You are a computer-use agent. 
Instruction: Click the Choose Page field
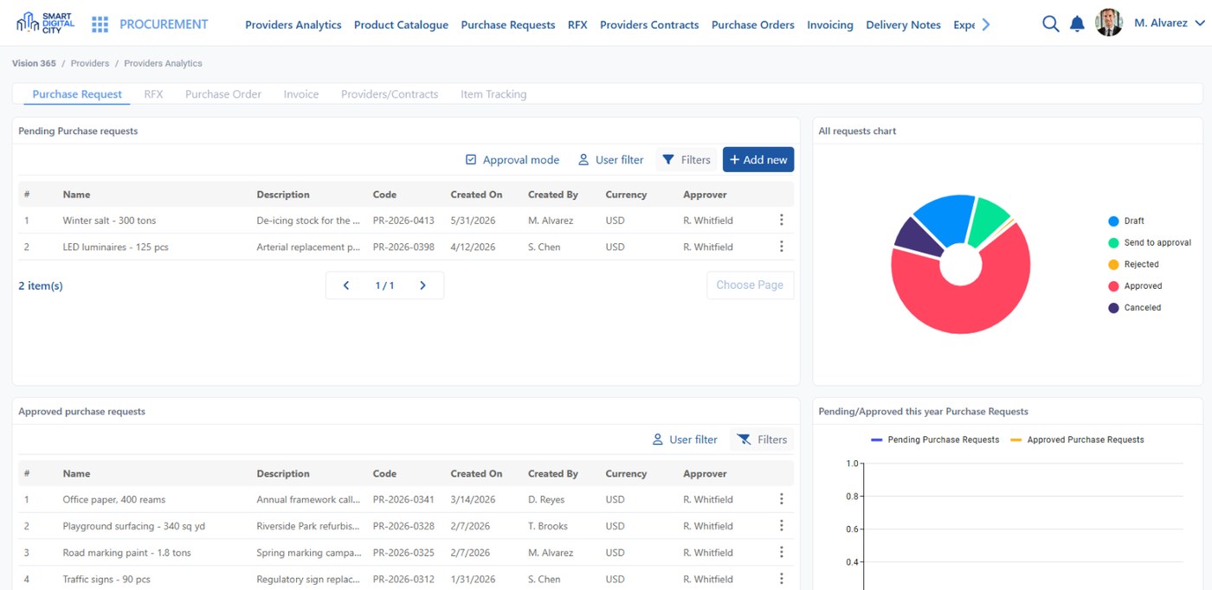(x=750, y=285)
